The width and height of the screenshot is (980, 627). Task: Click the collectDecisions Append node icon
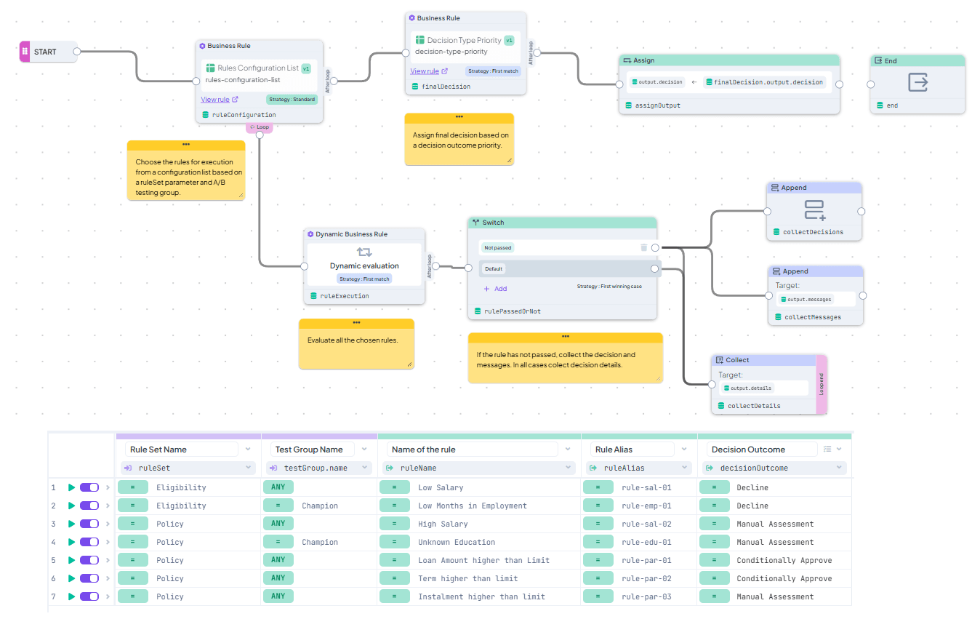click(814, 210)
